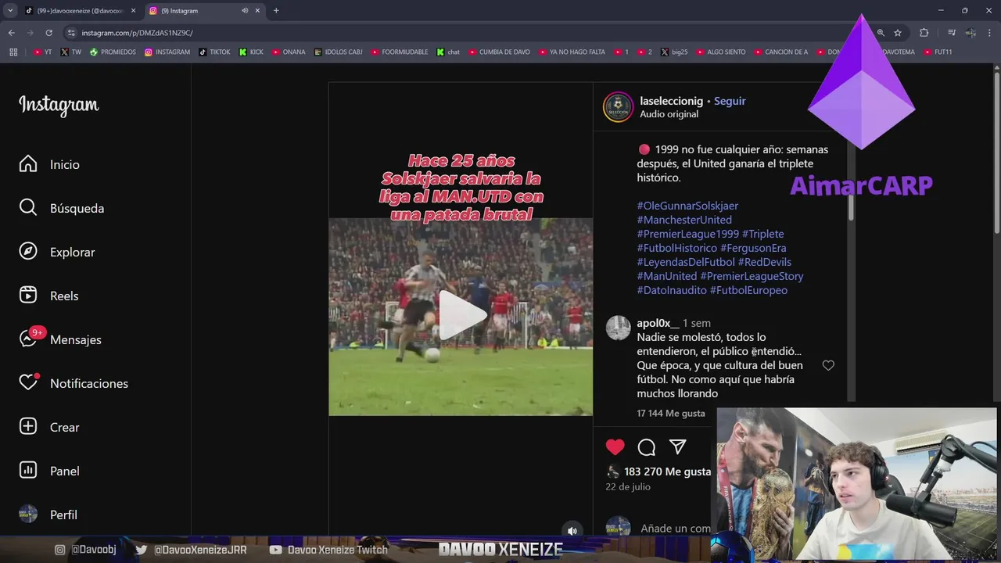Open hashtag #OleGunnarSolskjaer
This screenshot has width=1001, height=563.
(687, 206)
